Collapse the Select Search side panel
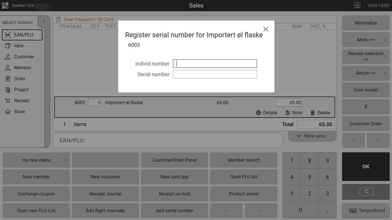 pos(44,22)
